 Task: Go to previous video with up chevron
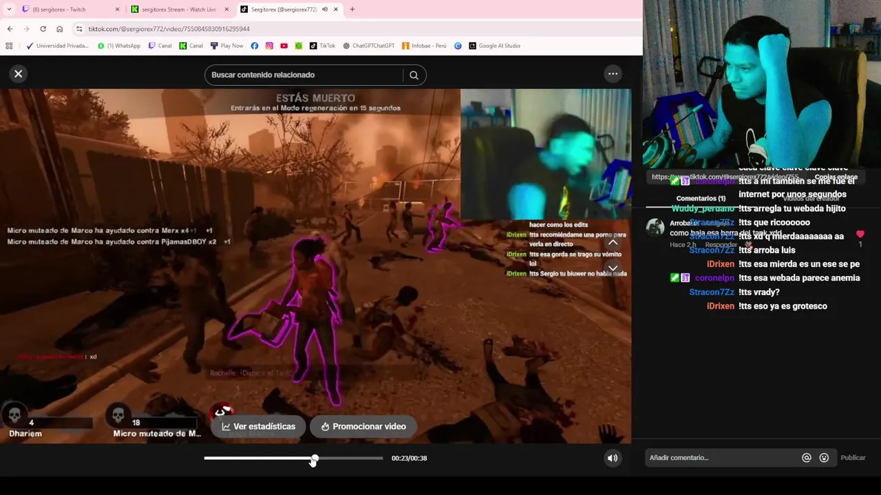(613, 242)
